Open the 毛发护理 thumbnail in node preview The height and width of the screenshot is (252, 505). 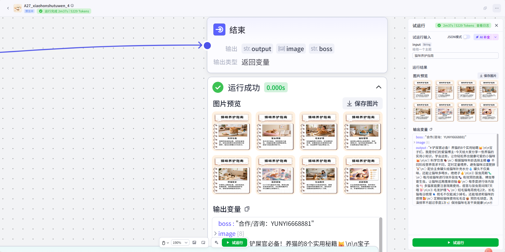(319, 131)
